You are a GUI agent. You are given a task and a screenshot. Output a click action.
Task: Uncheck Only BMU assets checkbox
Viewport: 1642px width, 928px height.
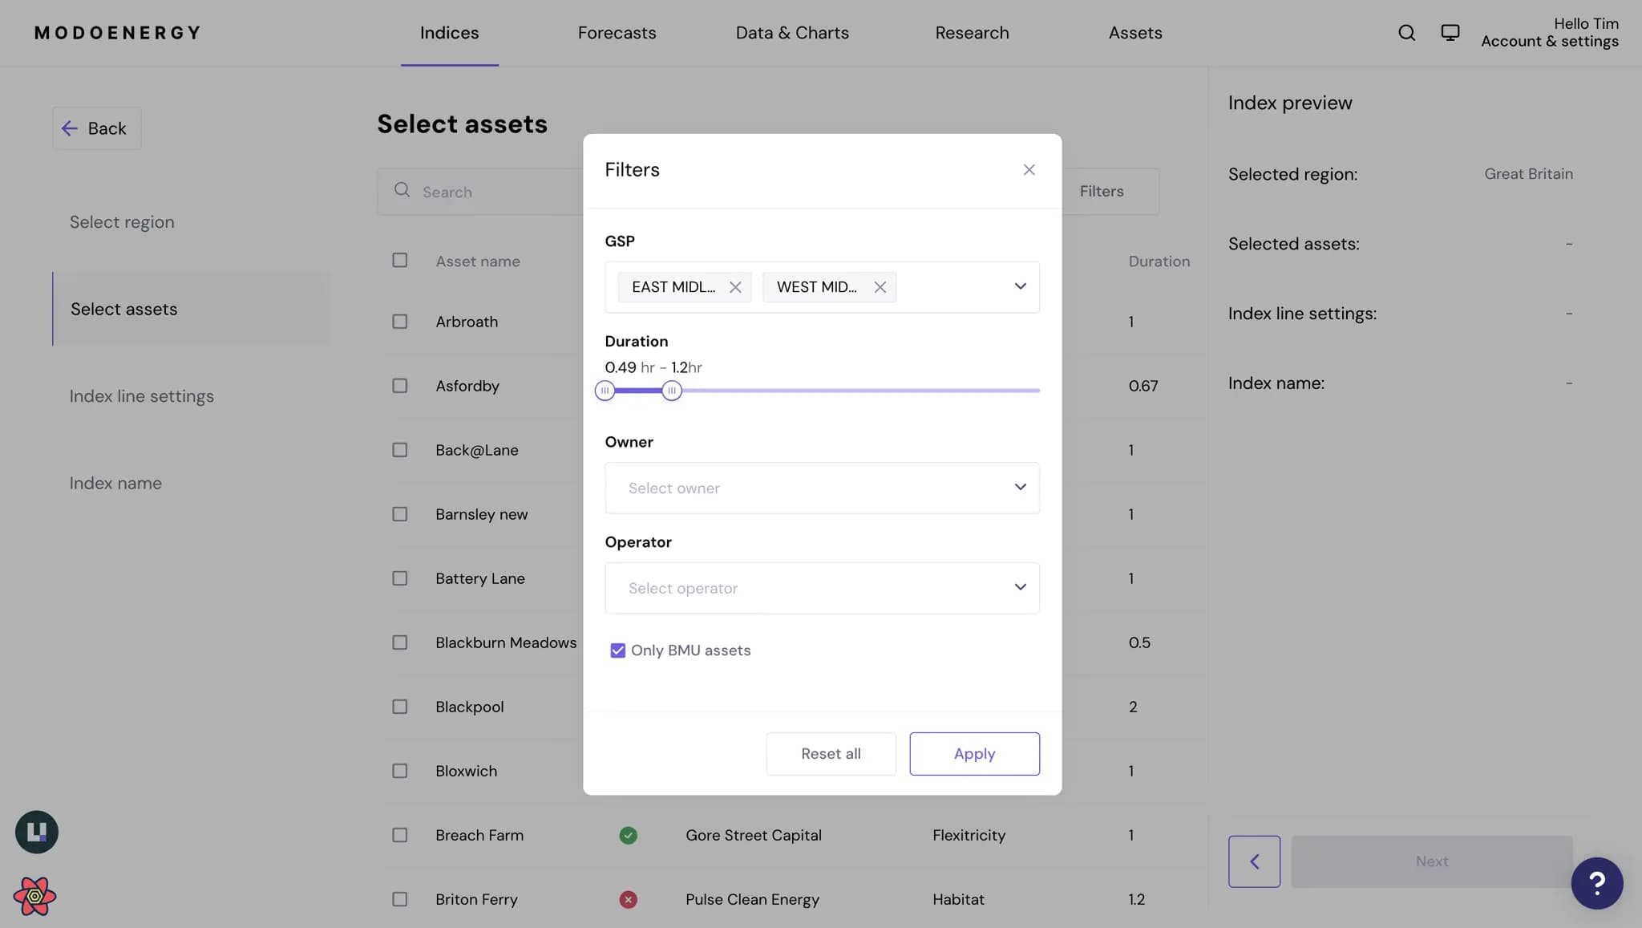pos(617,650)
